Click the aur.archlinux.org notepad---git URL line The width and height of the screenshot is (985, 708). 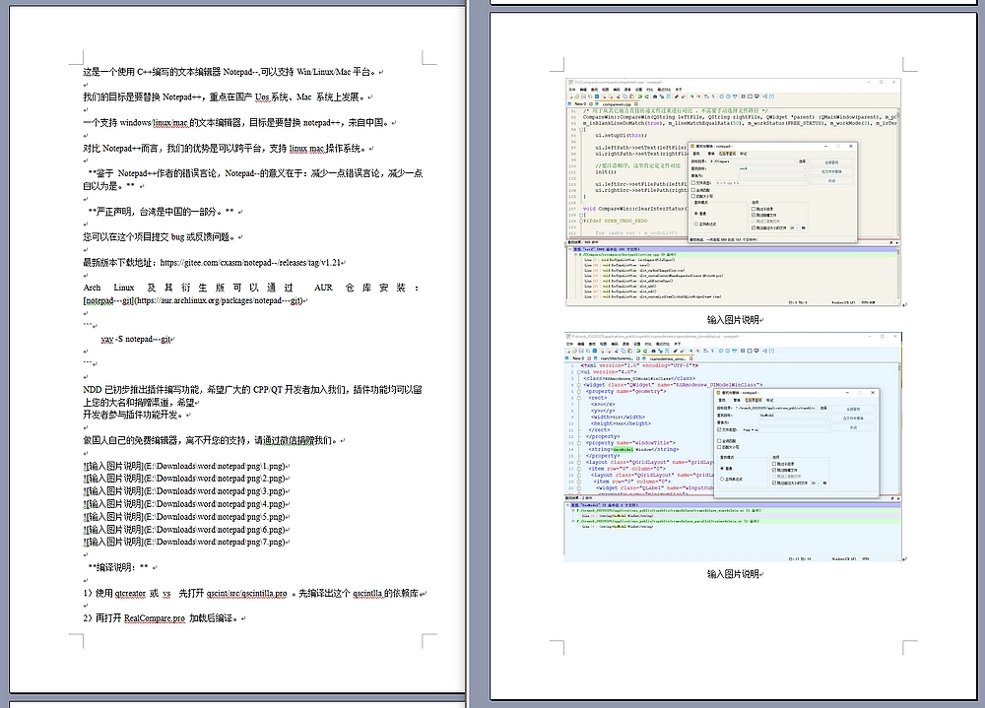[x=193, y=300]
